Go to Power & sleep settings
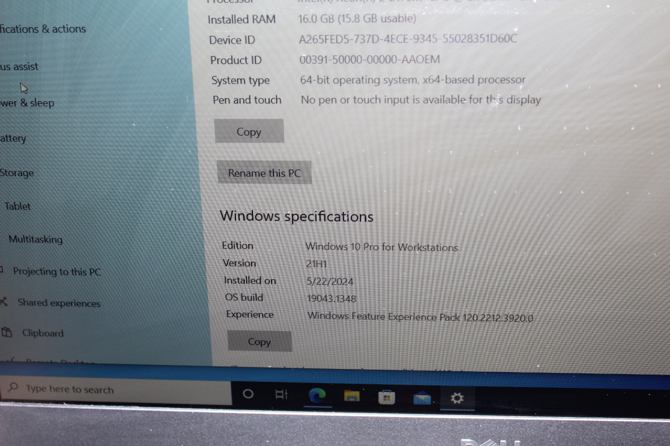Image resolution: width=670 pixels, height=446 pixels. click(x=27, y=103)
